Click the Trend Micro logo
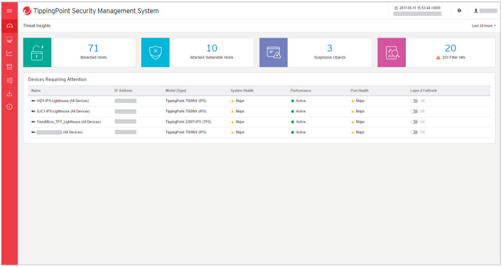 [x=27, y=11]
